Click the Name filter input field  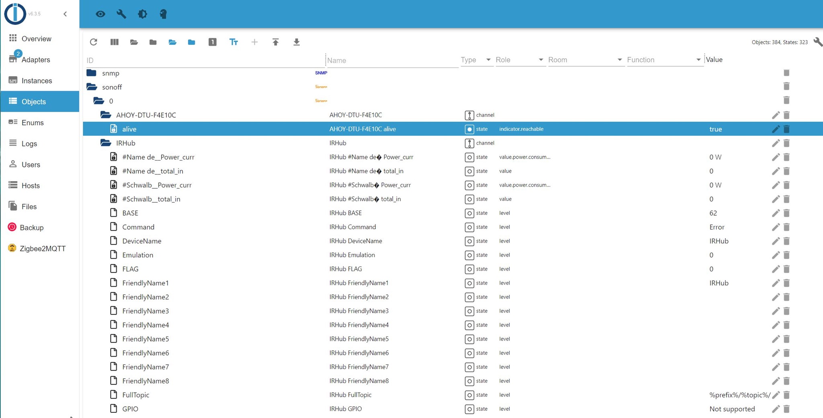tap(392, 60)
